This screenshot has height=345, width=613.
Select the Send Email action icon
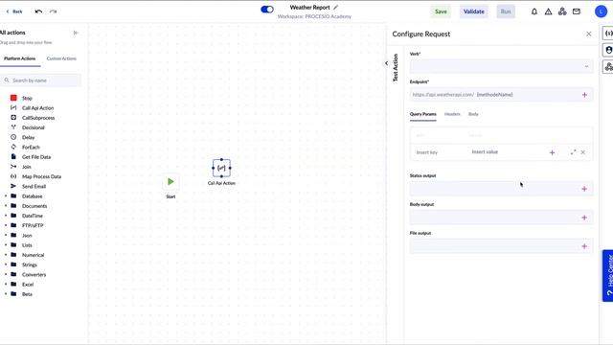point(13,186)
